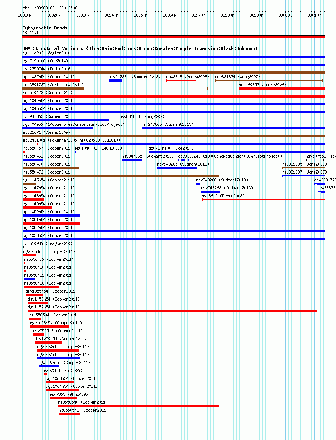Viewport: 336px width, 440px height.
Task: Click the 38920k ruler tick label
Action: click(54, 15)
